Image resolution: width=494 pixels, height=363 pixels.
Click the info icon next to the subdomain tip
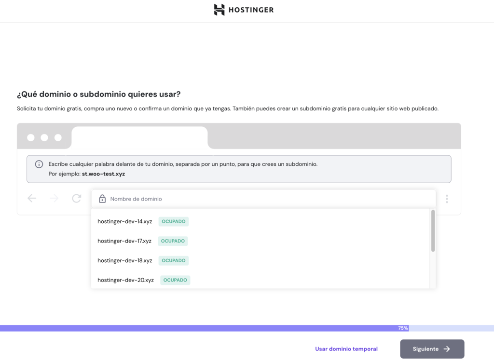pyautogui.click(x=39, y=164)
